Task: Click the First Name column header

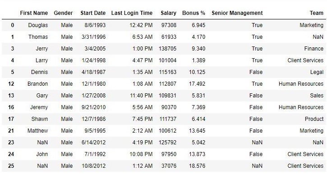Action: [x=34, y=13]
